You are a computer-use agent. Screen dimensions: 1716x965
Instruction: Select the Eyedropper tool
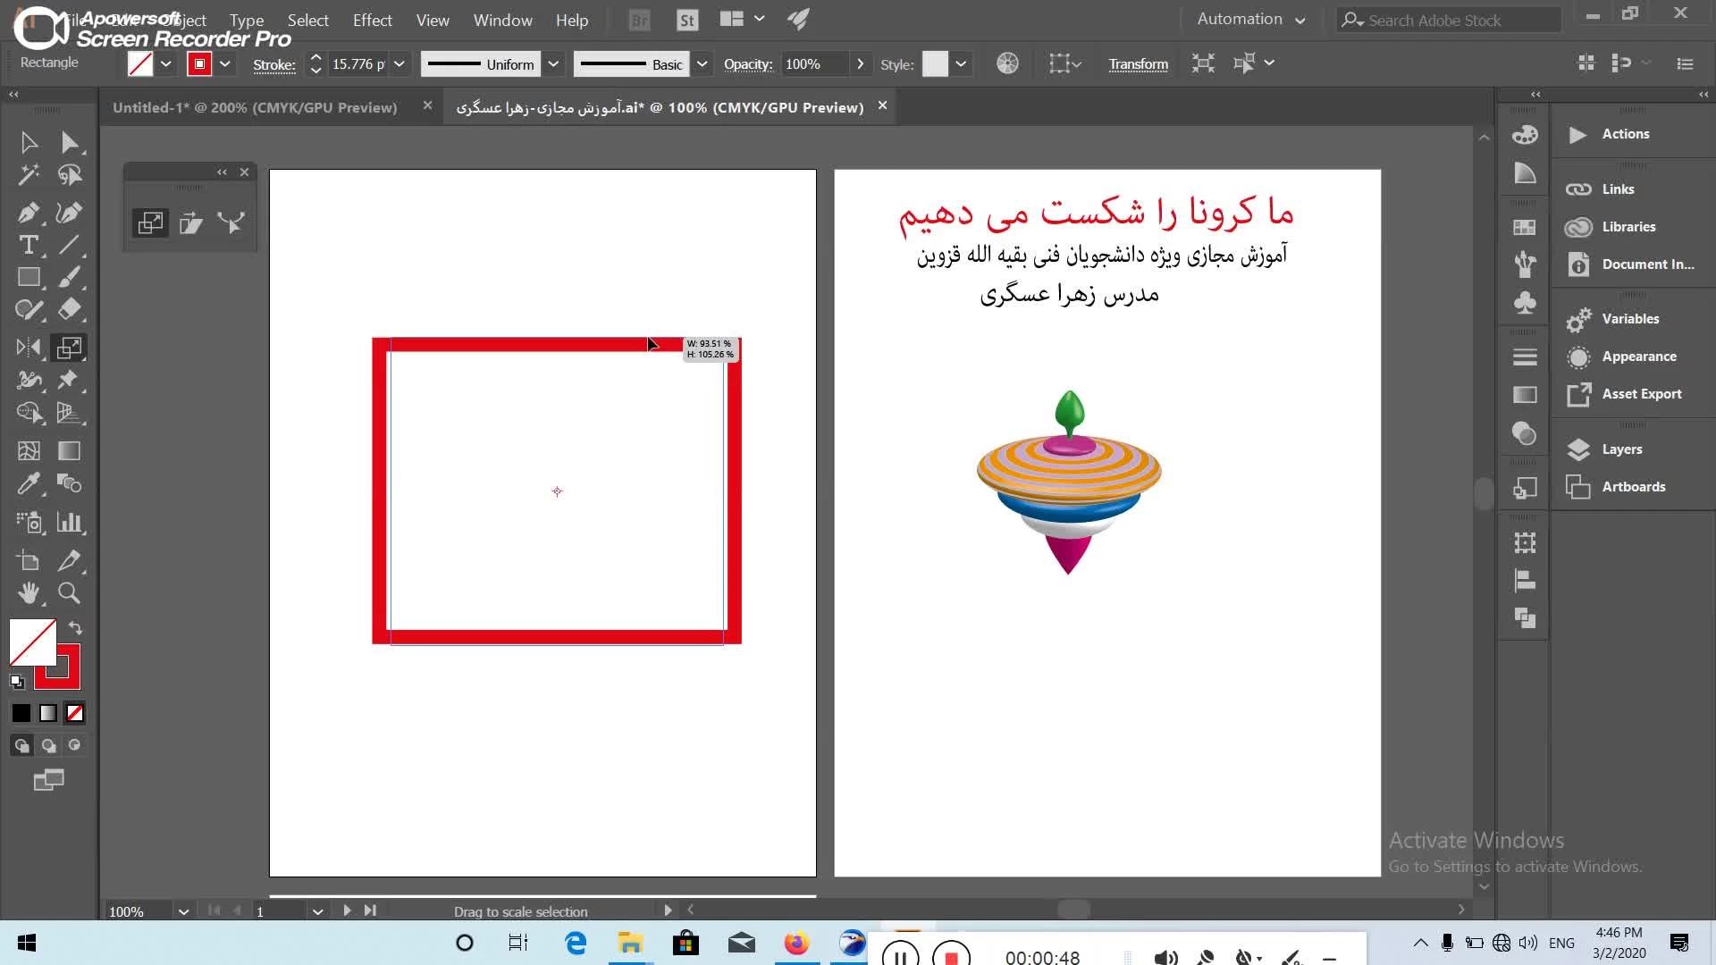click(28, 484)
